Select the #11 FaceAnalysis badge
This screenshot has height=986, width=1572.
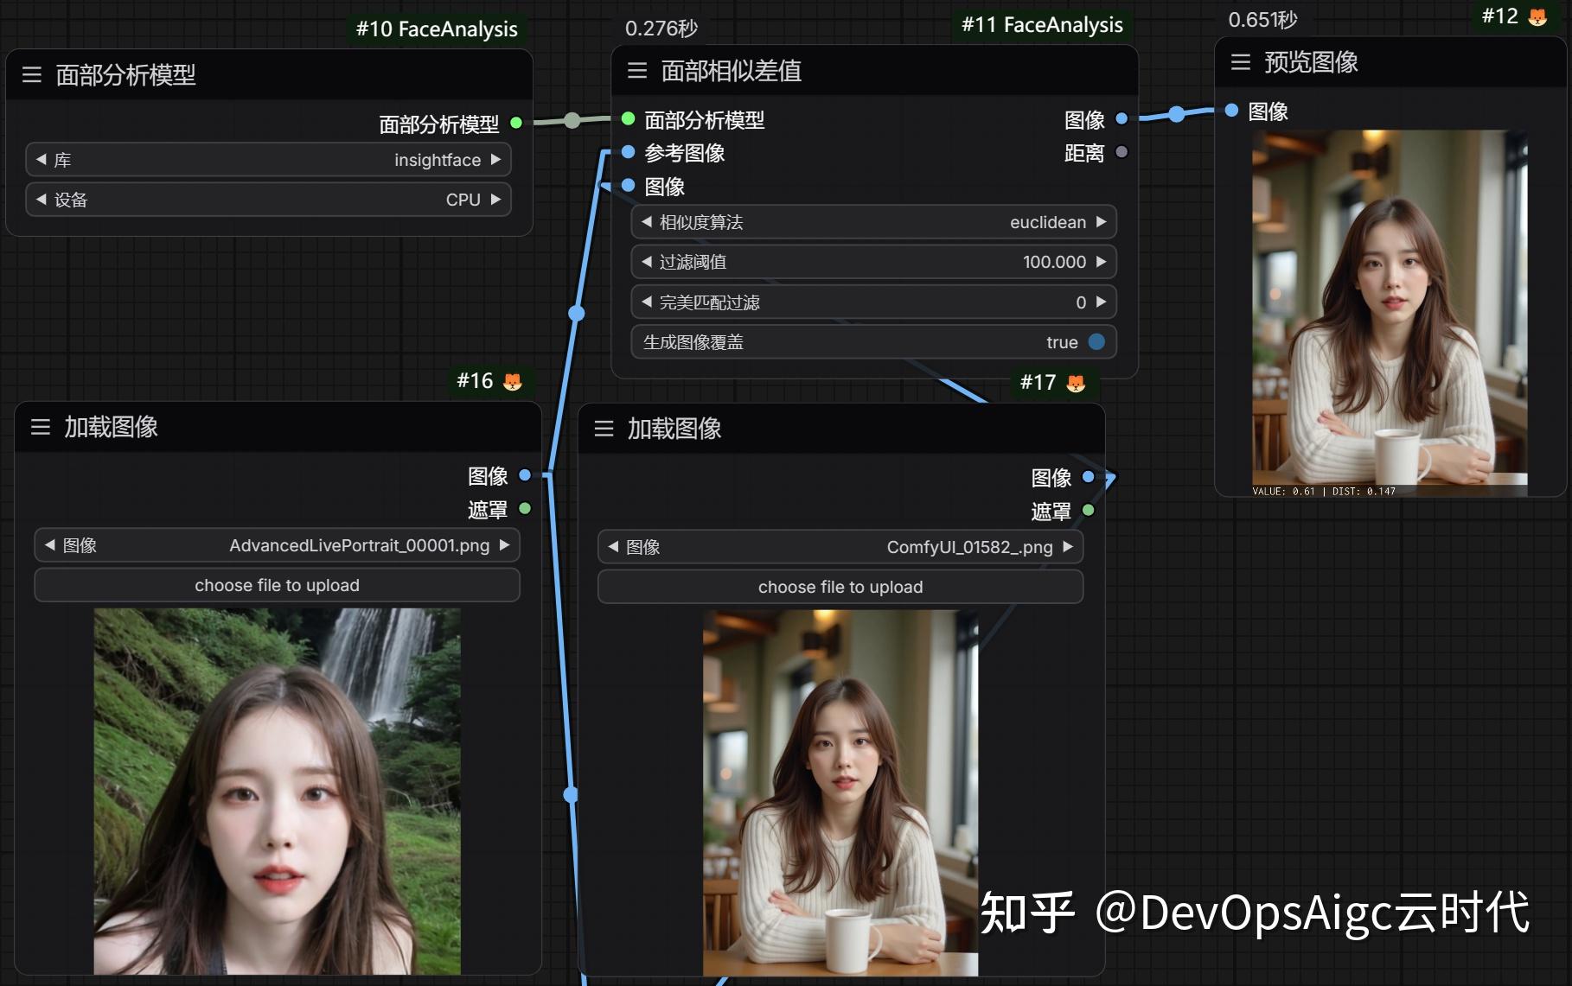click(1042, 25)
